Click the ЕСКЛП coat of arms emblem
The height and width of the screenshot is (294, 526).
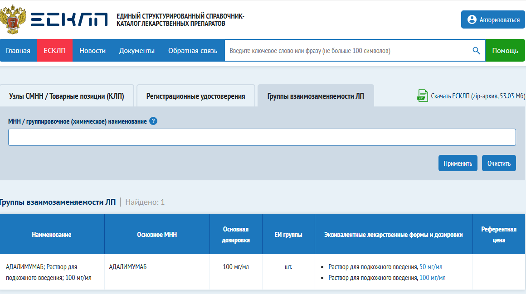[13, 19]
